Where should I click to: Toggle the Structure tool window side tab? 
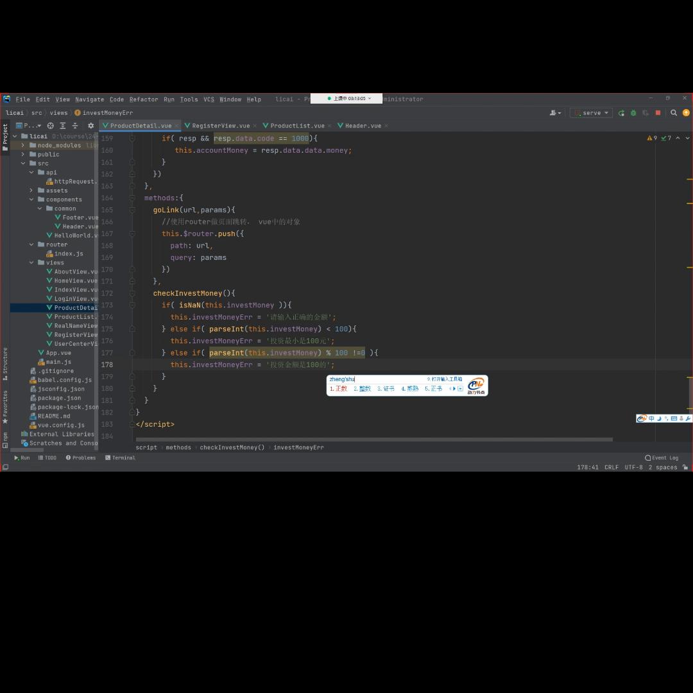5,363
